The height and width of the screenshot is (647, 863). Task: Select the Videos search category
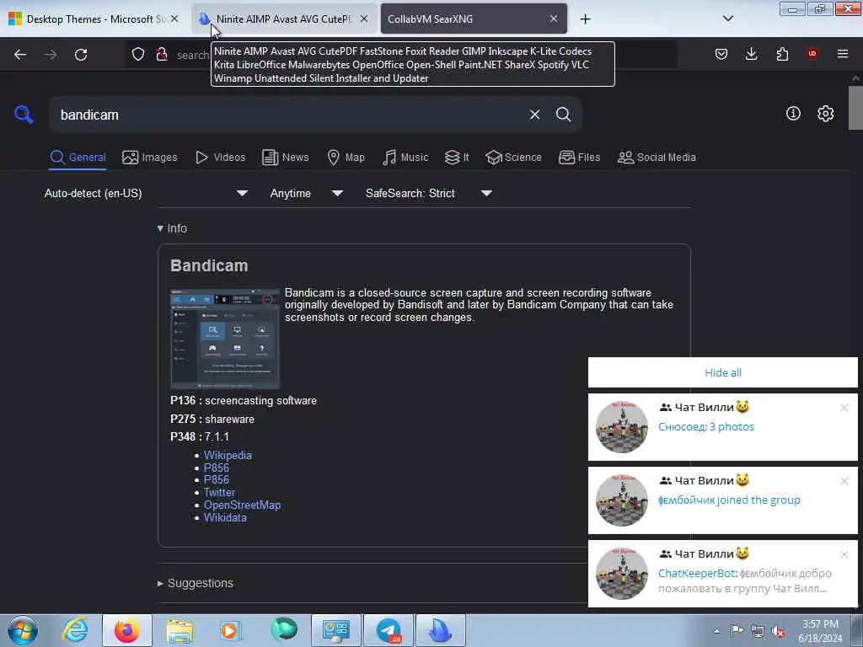(x=221, y=158)
